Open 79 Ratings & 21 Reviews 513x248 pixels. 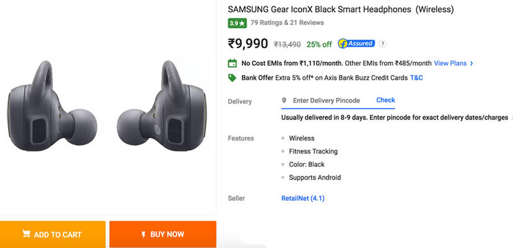(x=287, y=23)
